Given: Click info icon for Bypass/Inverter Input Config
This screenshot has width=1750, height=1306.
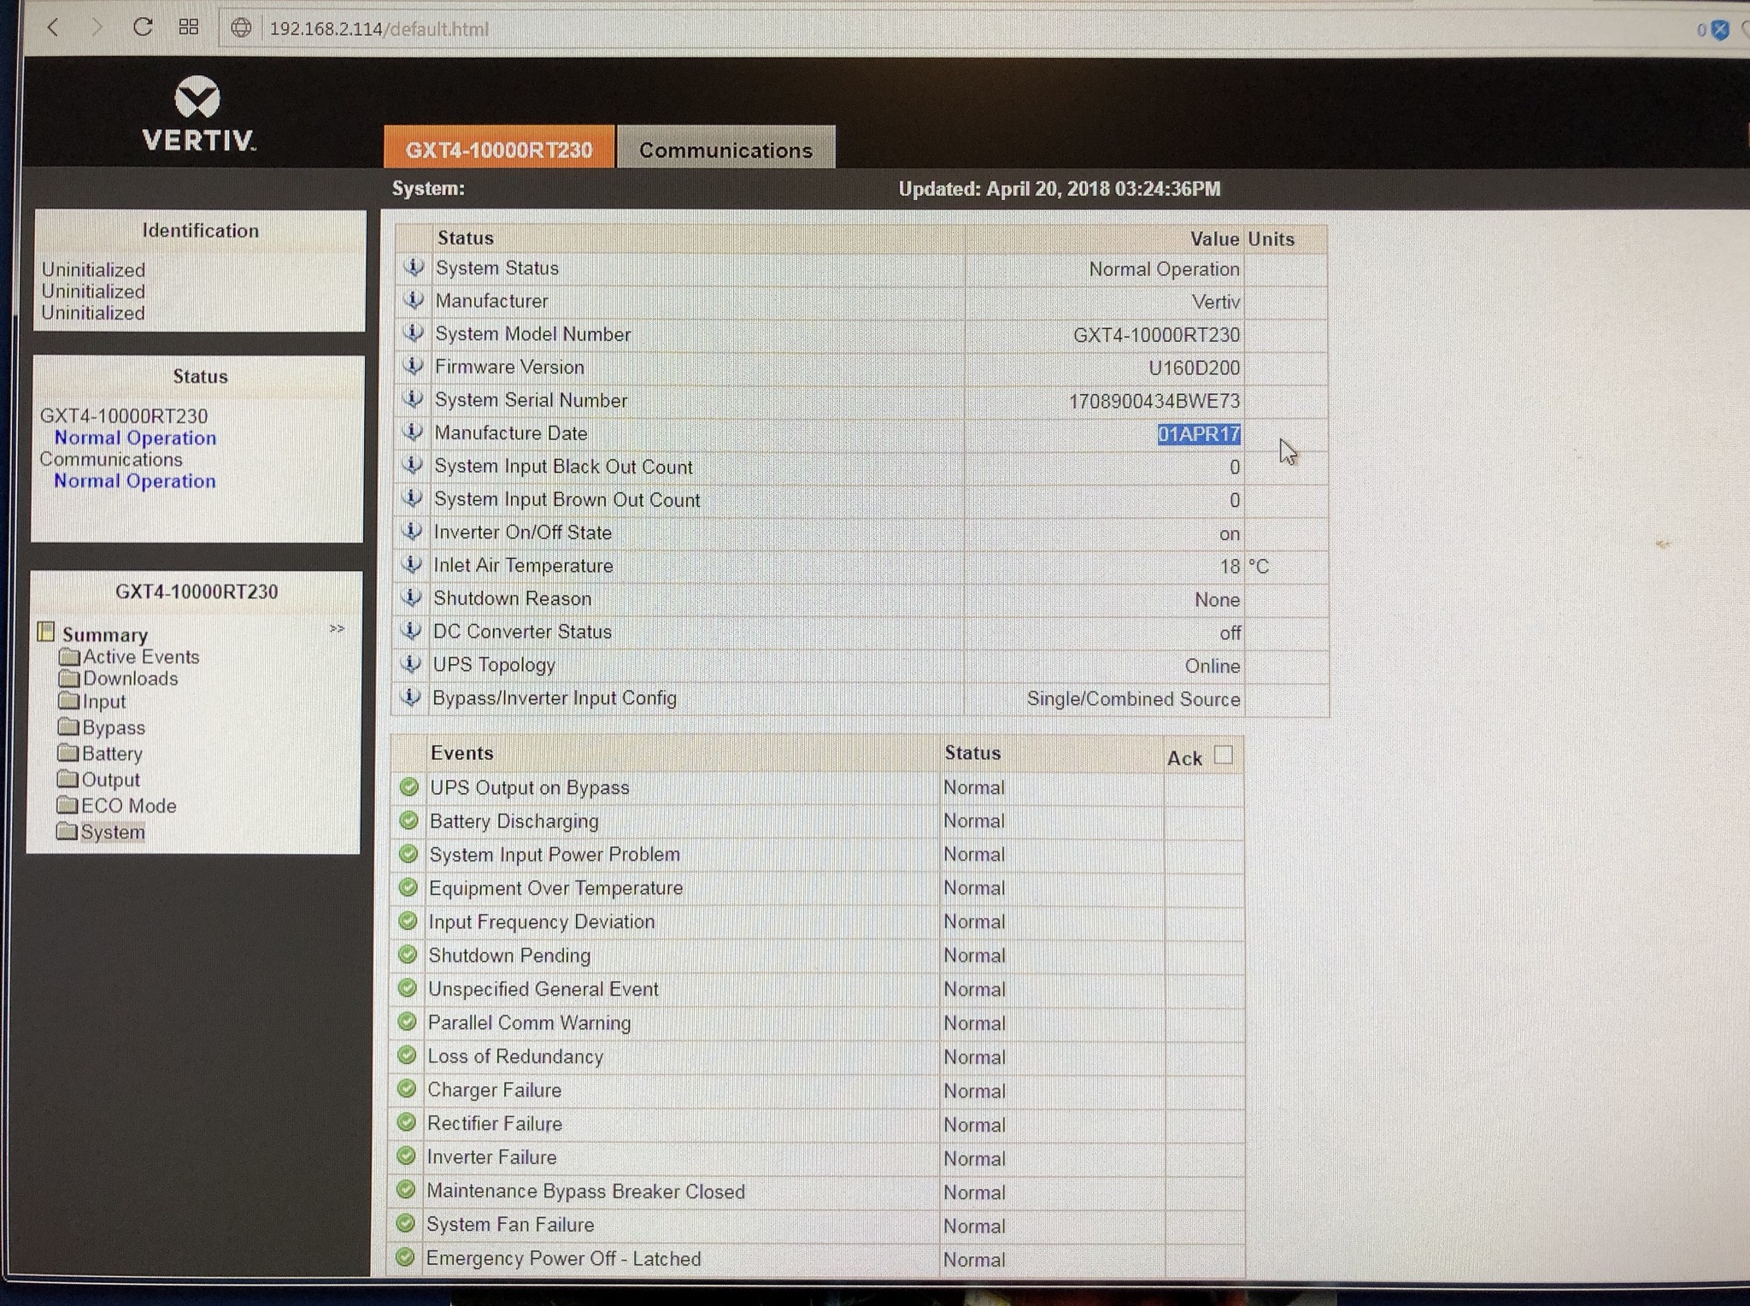Looking at the screenshot, I should [411, 697].
